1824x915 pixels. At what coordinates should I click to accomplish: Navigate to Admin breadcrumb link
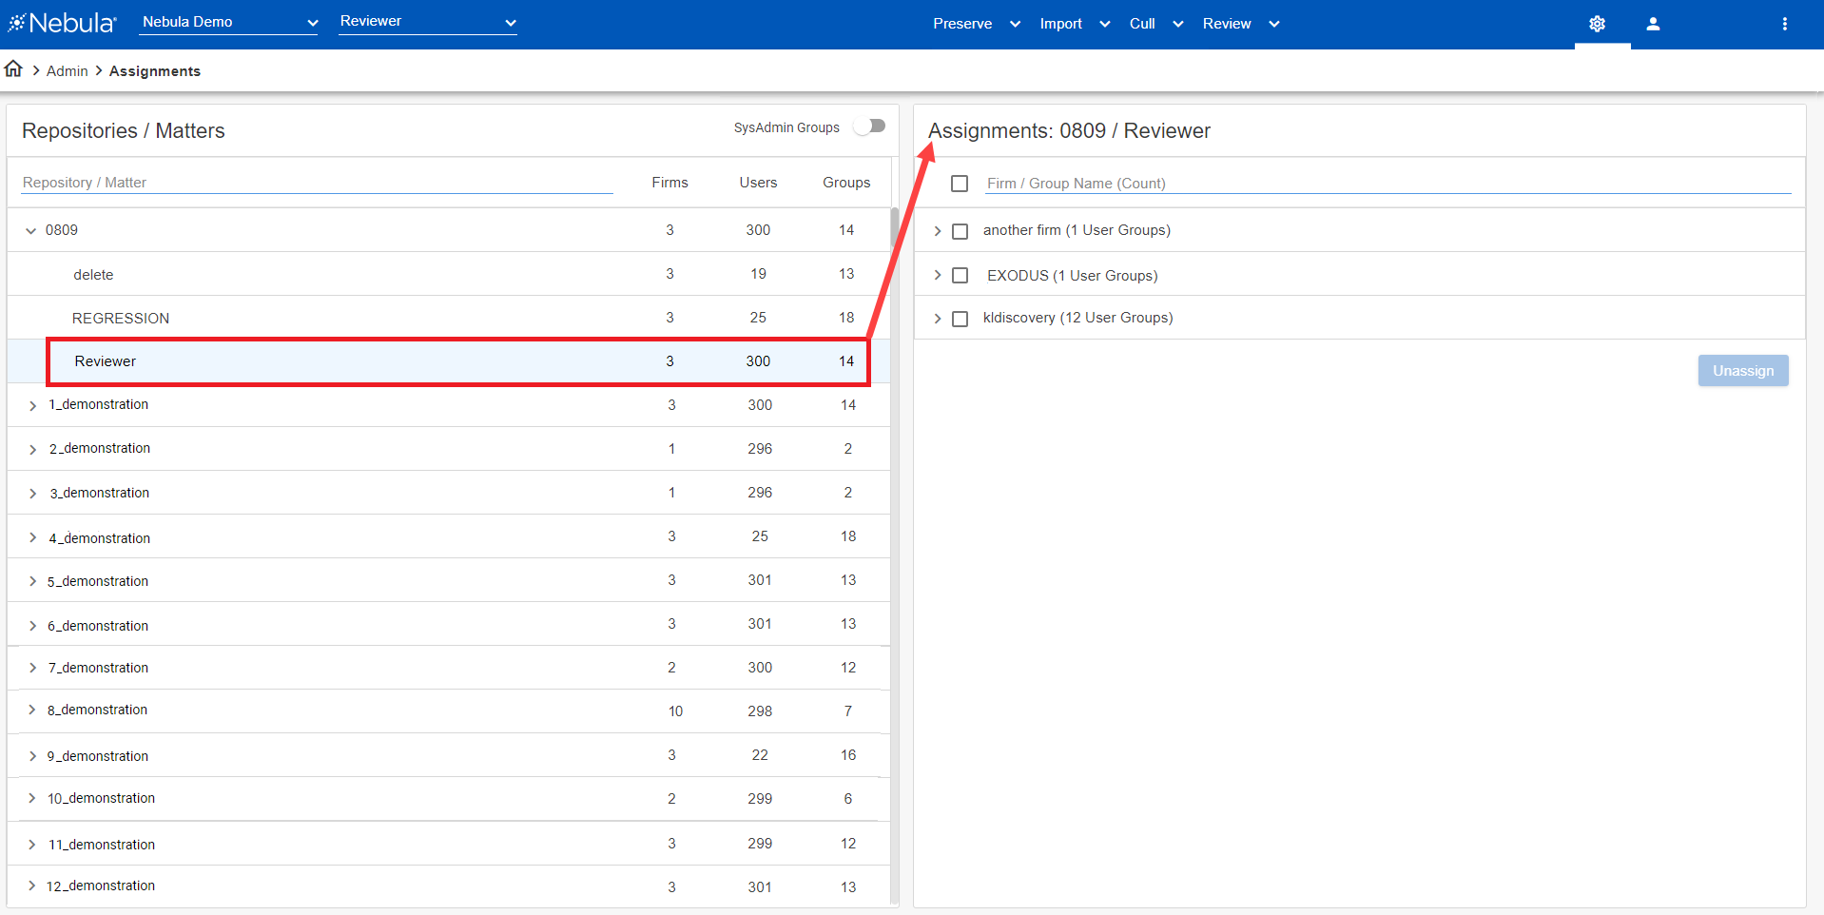(x=67, y=71)
